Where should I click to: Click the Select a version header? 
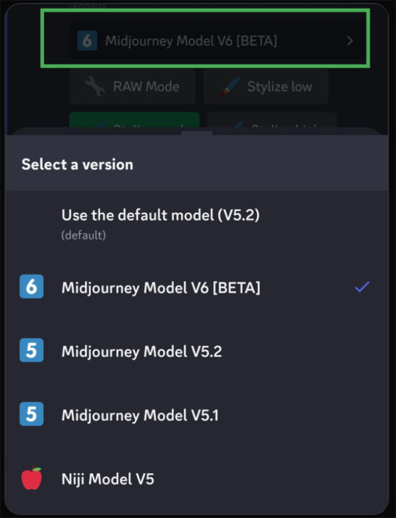[x=77, y=164]
